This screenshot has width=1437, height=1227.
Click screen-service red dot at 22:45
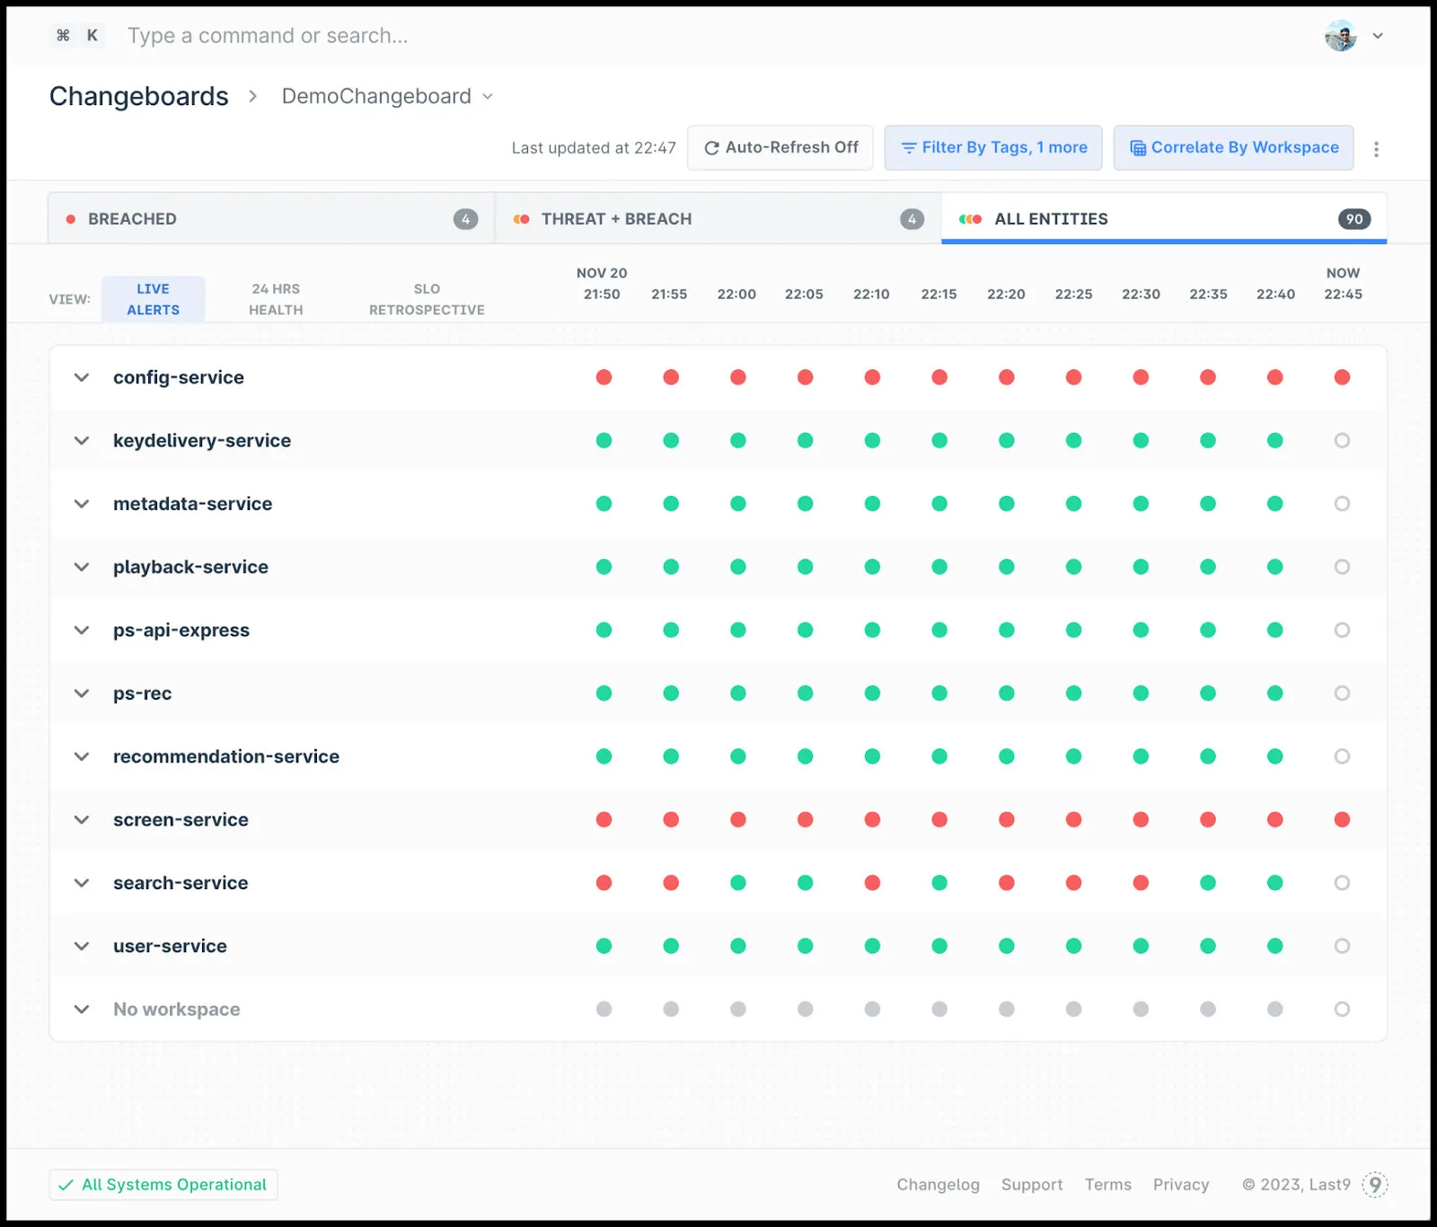pos(1342,819)
